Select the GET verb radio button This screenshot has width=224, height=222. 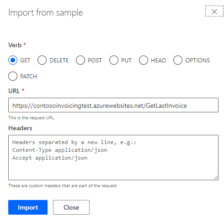tap(13, 60)
